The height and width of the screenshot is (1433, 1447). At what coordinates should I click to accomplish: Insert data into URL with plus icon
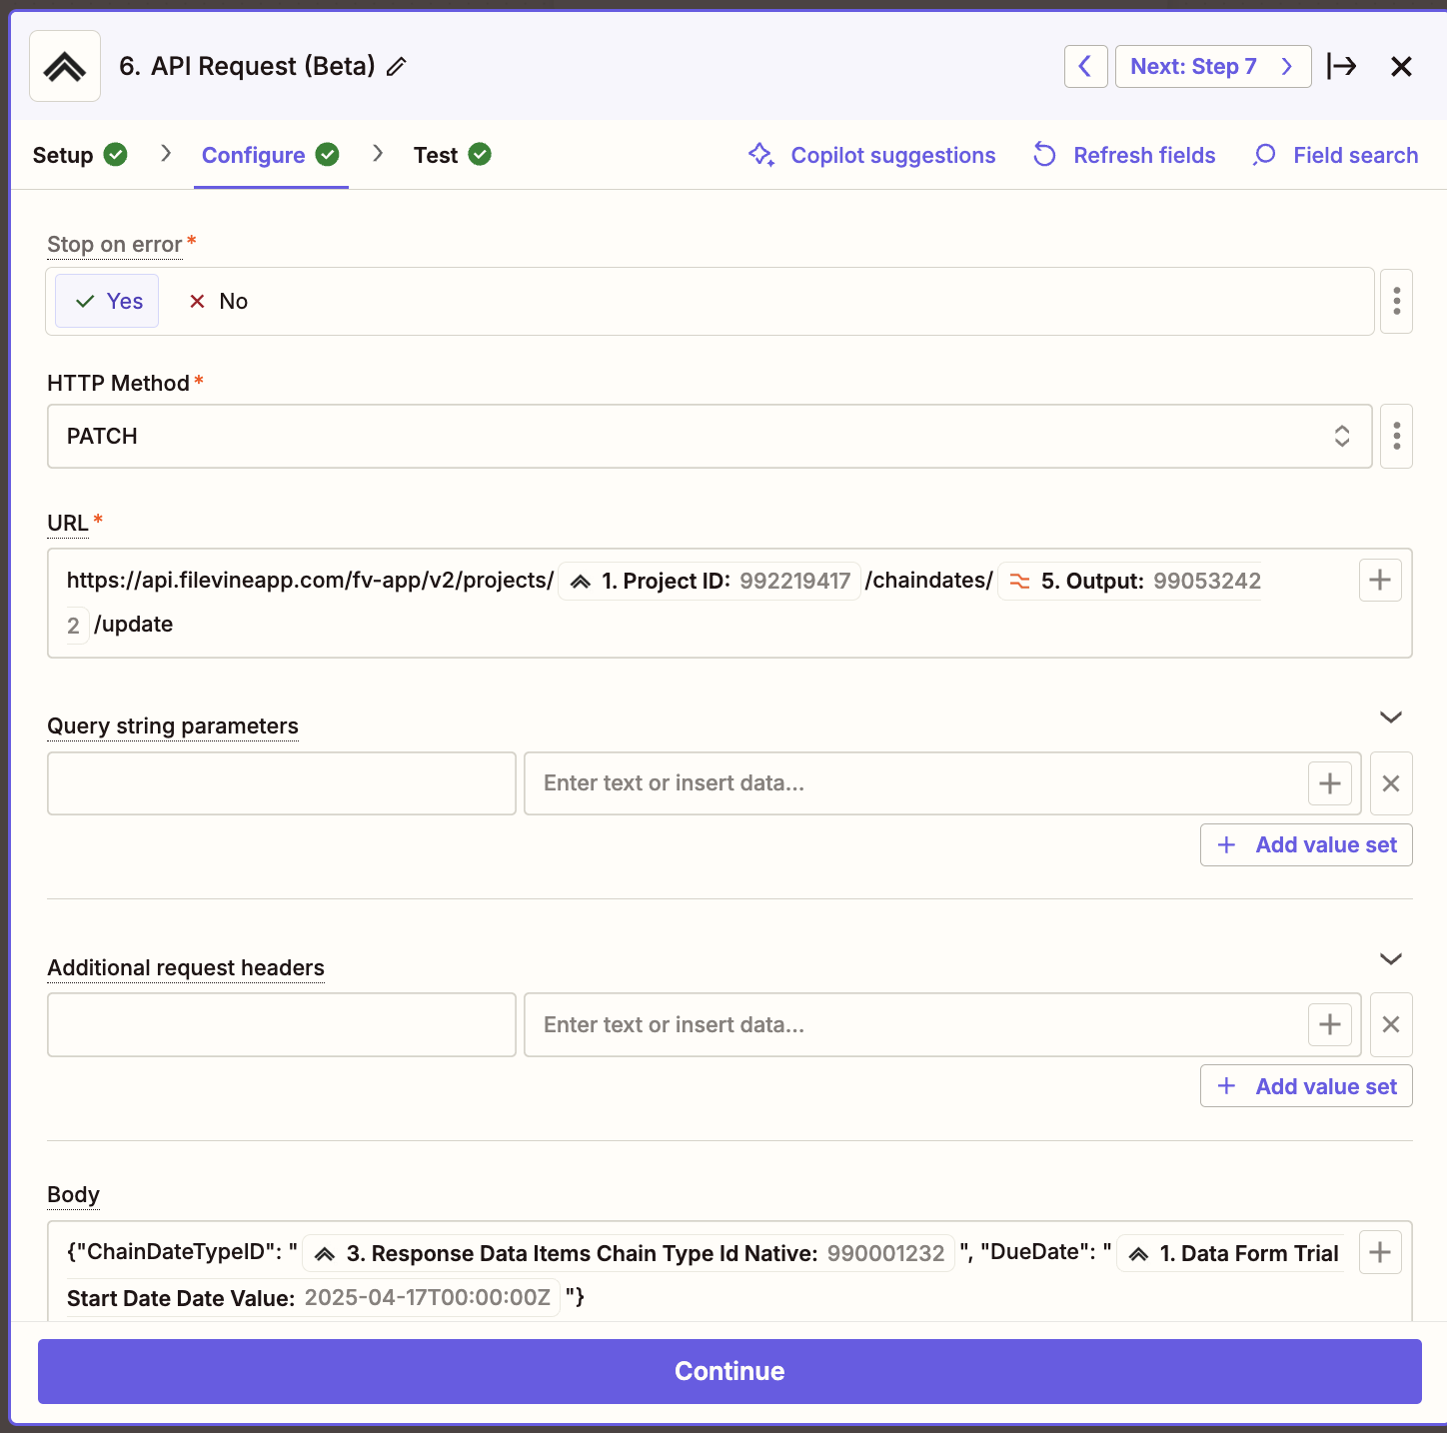(x=1379, y=580)
